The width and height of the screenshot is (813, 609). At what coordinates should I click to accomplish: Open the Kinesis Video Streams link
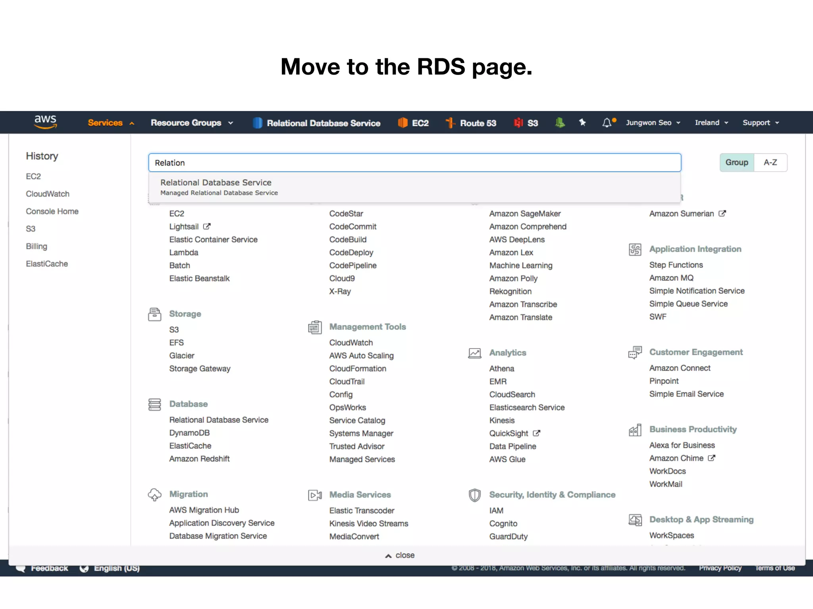[368, 524]
